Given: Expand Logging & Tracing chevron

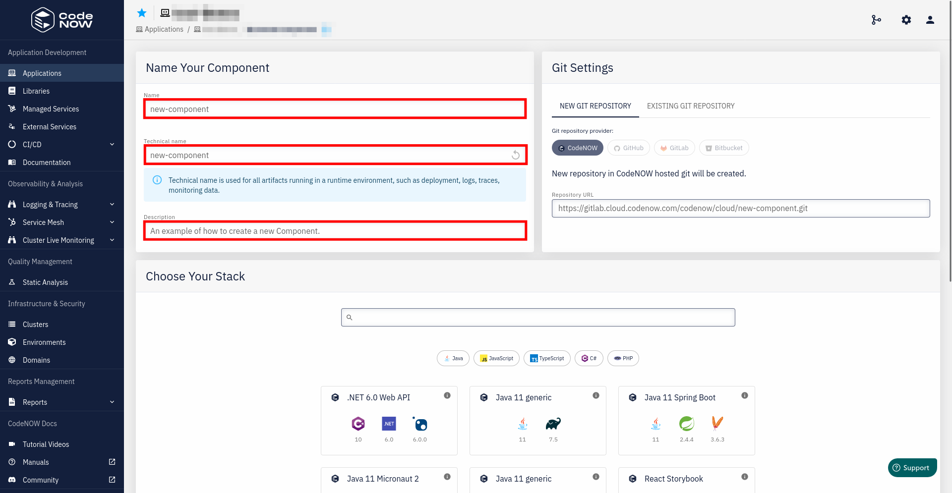Looking at the screenshot, I should point(112,204).
